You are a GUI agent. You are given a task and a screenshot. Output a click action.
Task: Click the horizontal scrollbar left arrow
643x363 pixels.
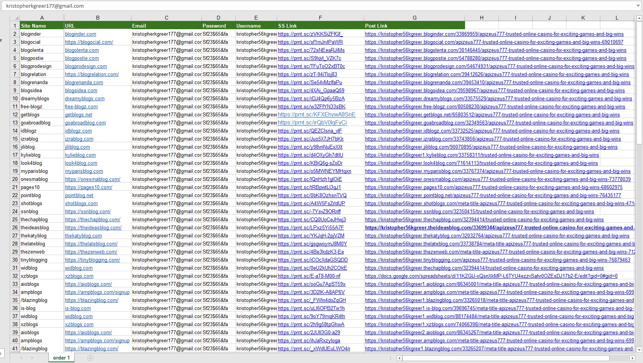point(400,358)
